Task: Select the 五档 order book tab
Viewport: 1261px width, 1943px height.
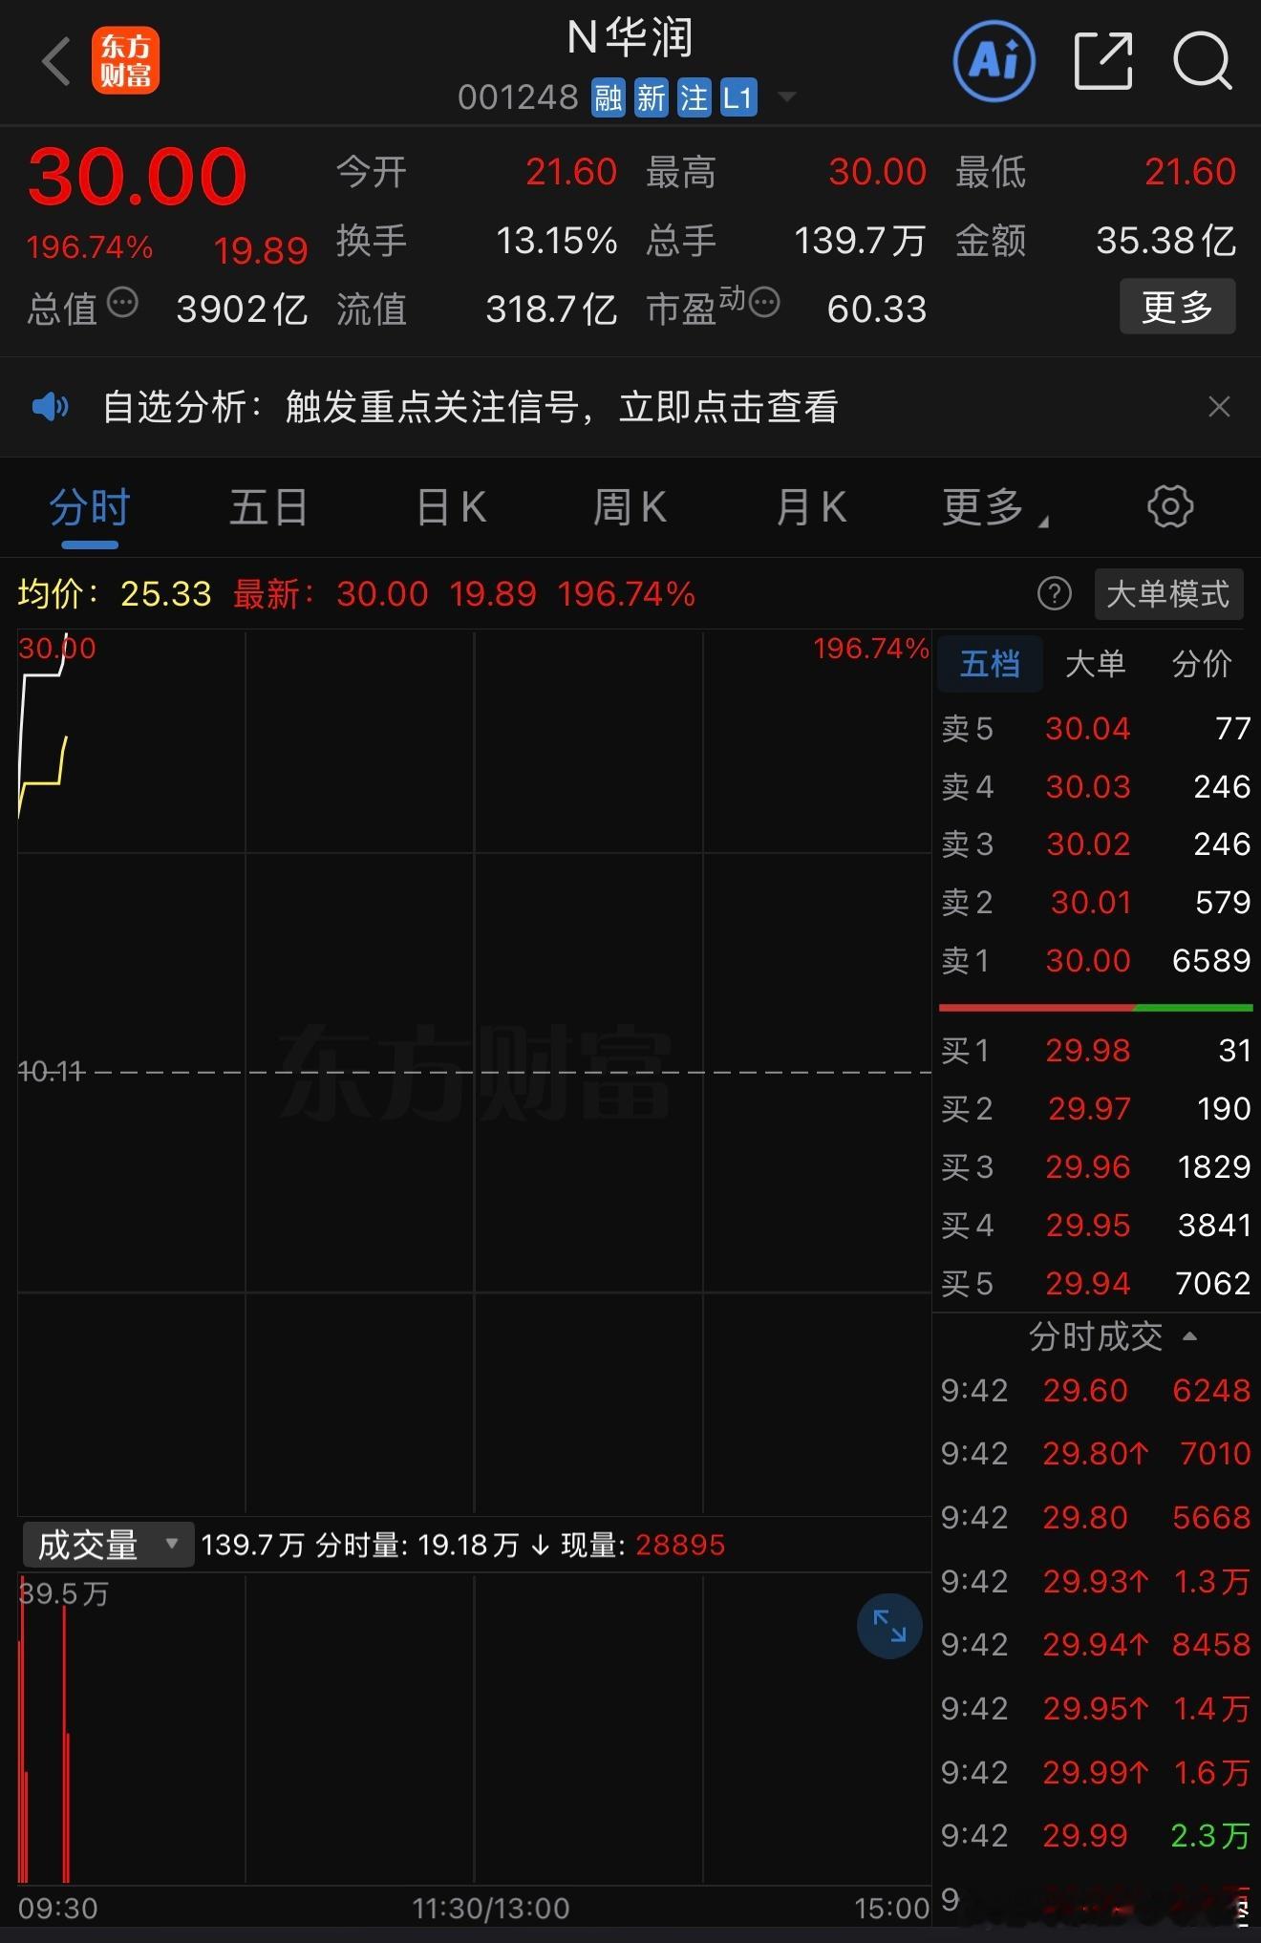Action: (990, 664)
